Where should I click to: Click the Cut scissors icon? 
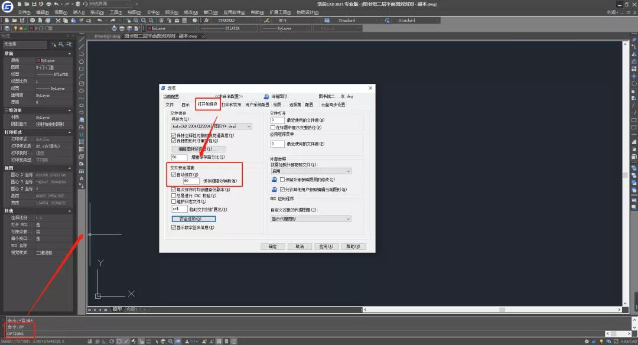pyautogui.click(x=58, y=20)
